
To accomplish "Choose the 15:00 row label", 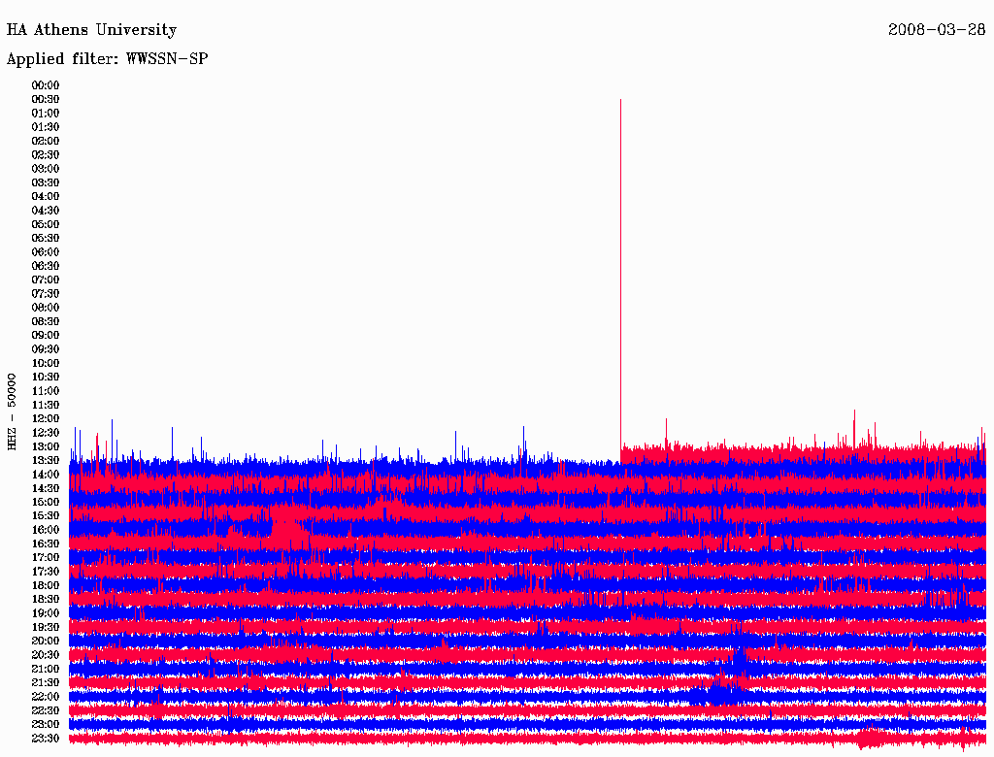I will click(x=46, y=502).
